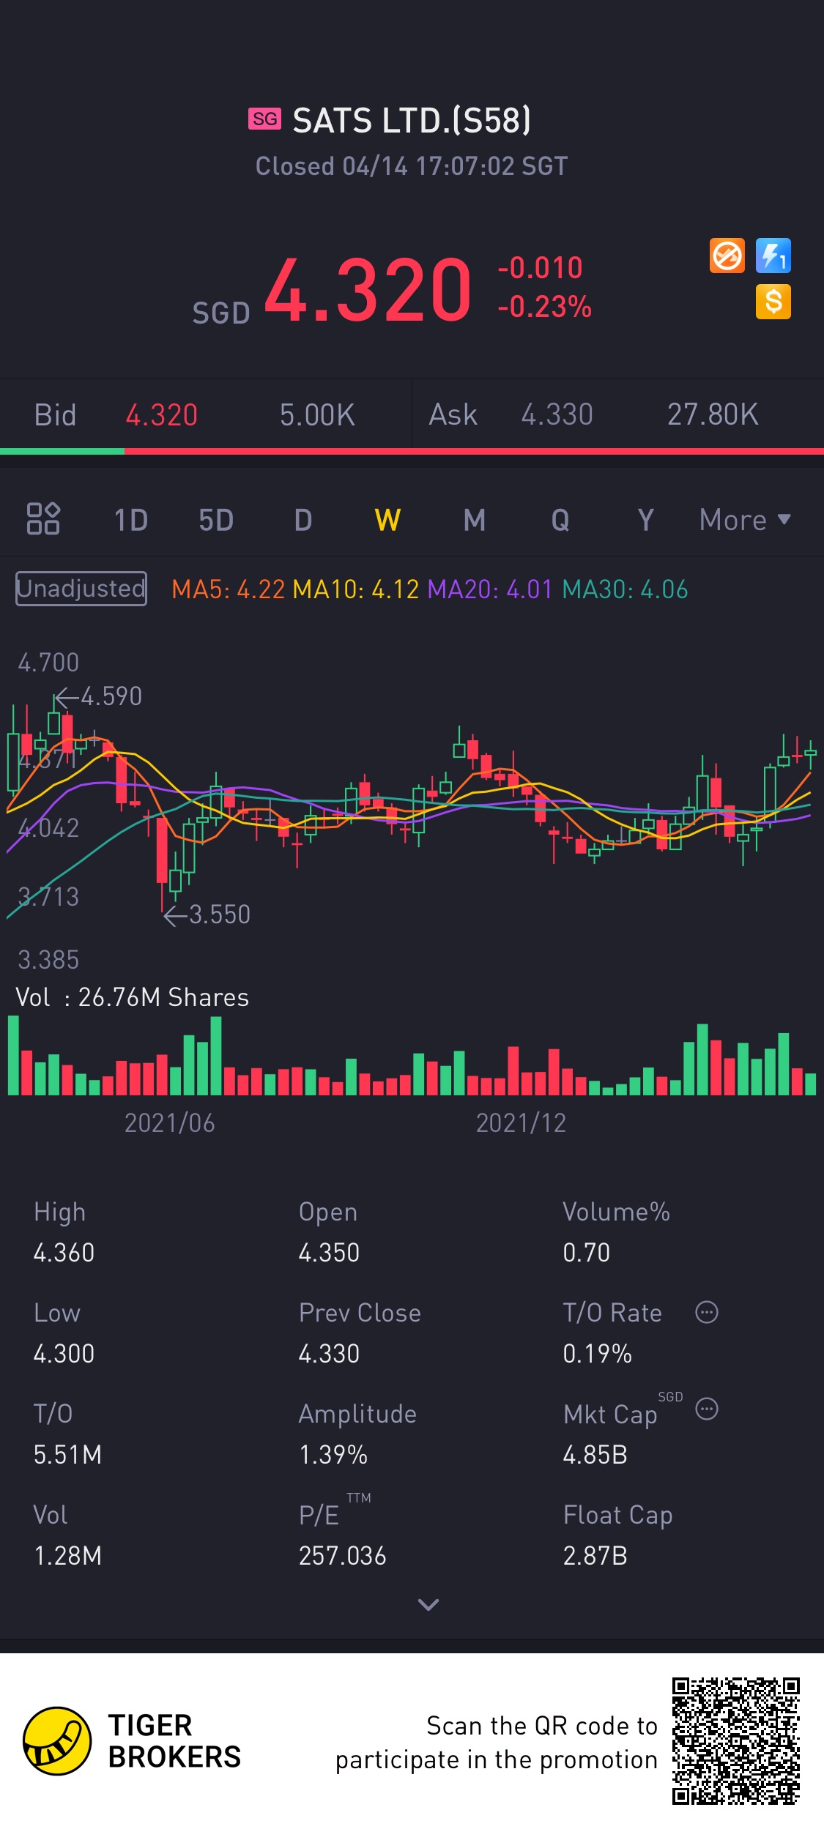
Task: Select the D daily chart tab
Action: pyautogui.click(x=303, y=520)
